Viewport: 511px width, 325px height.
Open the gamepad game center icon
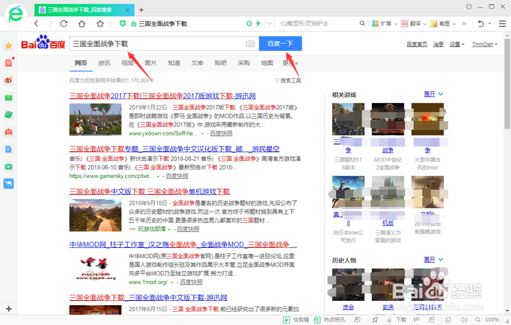click(x=8, y=132)
